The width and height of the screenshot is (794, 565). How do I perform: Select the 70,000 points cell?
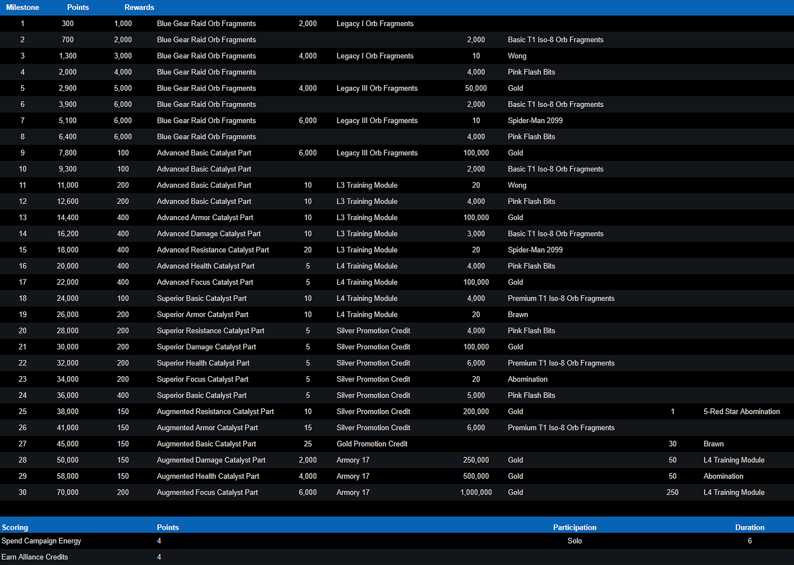click(67, 492)
